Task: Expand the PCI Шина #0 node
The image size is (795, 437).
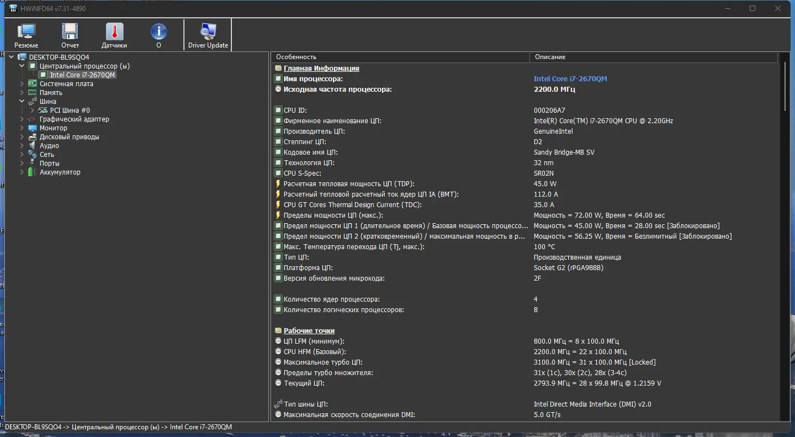Action: pos(33,110)
